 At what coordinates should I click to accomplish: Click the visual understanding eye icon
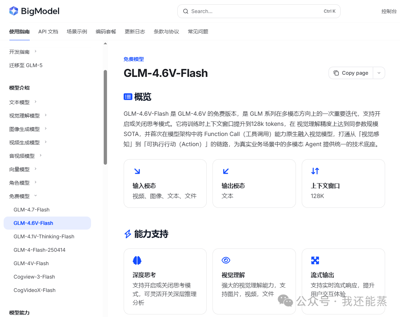[226, 260]
